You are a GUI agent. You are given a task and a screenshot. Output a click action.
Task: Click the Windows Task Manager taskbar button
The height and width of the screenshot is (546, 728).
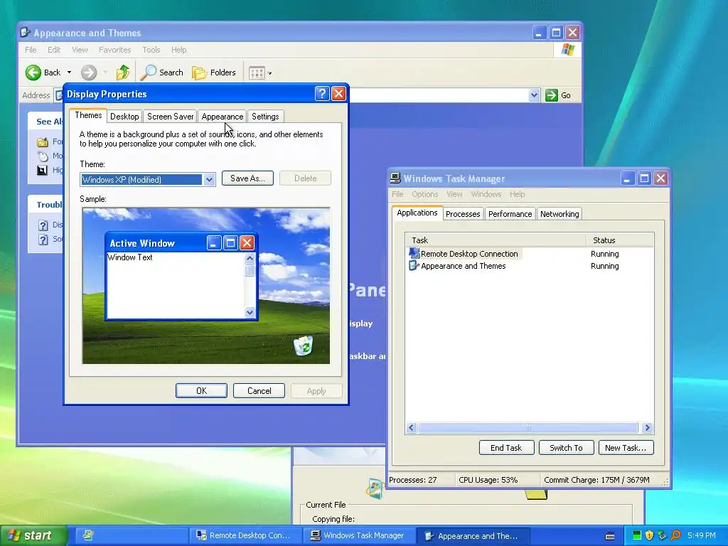360,536
